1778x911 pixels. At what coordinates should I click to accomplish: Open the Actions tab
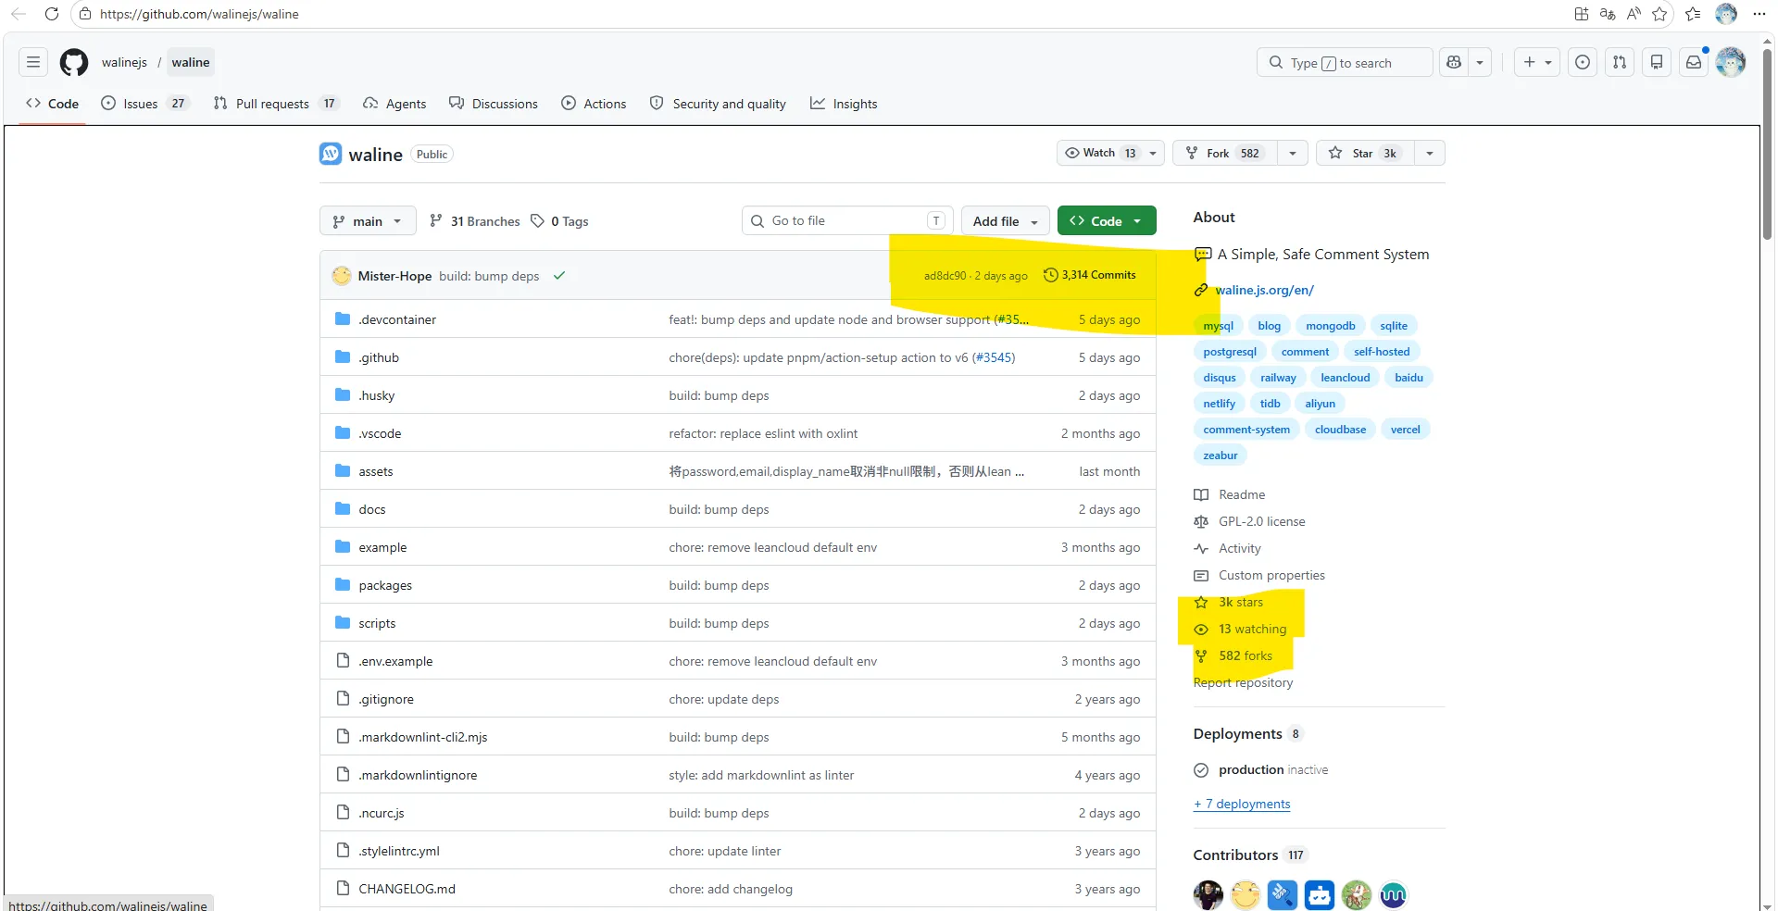point(594,104)
